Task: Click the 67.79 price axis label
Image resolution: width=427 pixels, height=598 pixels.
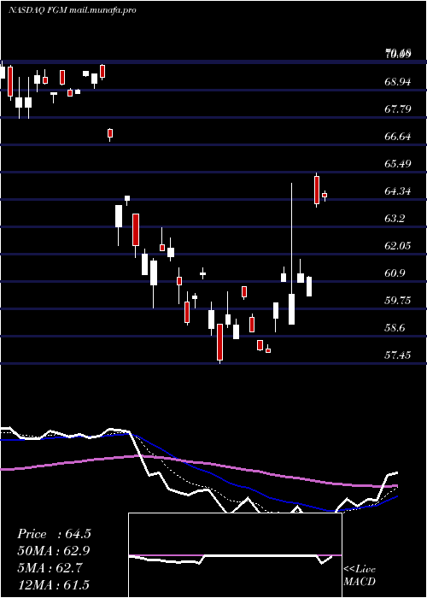Action: pyautogui.click(x=398, y=109)
